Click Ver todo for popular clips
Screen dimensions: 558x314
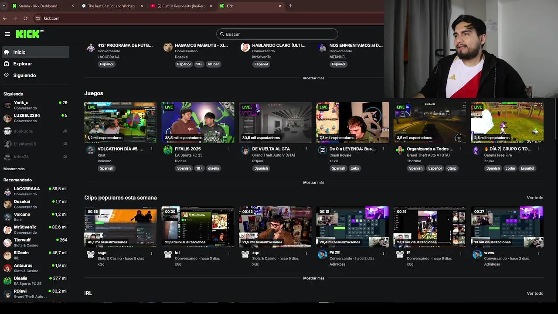(535, 198)
